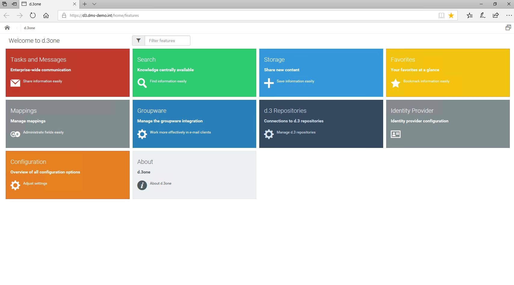The image size is (514, 285).
Task: Click the gear icon in Configuration tile
Action: [15, 185]
